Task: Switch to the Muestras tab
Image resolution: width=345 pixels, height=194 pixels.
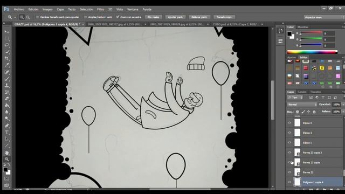Action: tap(303, 27)
